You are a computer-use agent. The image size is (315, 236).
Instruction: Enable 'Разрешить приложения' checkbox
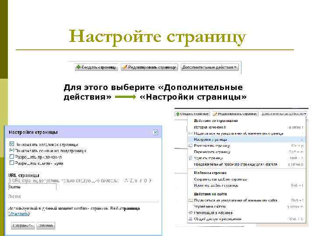coord(12,156)
